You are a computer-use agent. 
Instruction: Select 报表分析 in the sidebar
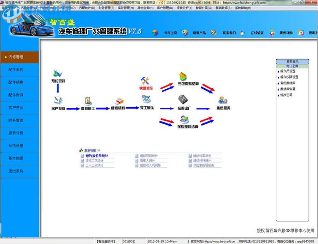[19, 133]
